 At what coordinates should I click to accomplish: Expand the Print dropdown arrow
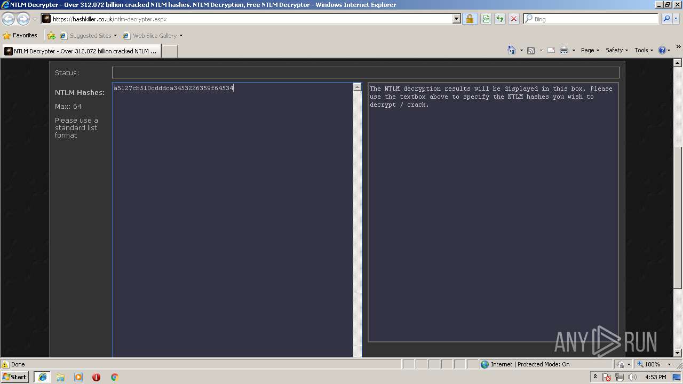click(574, 51)
